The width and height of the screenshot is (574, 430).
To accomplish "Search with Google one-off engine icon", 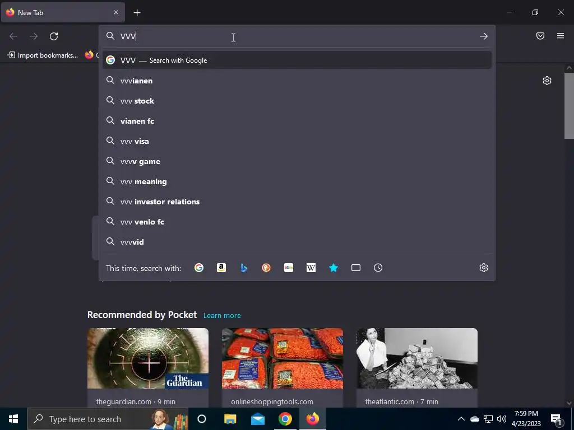I will point(199,268).
